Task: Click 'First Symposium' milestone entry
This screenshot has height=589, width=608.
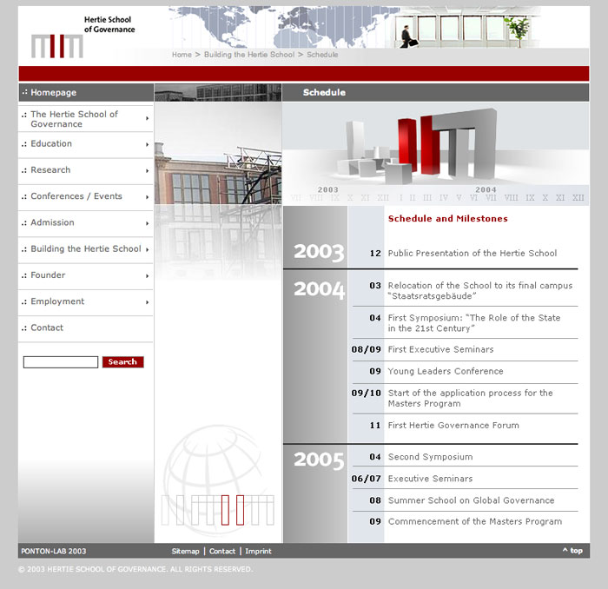Action: coord(474,323)
